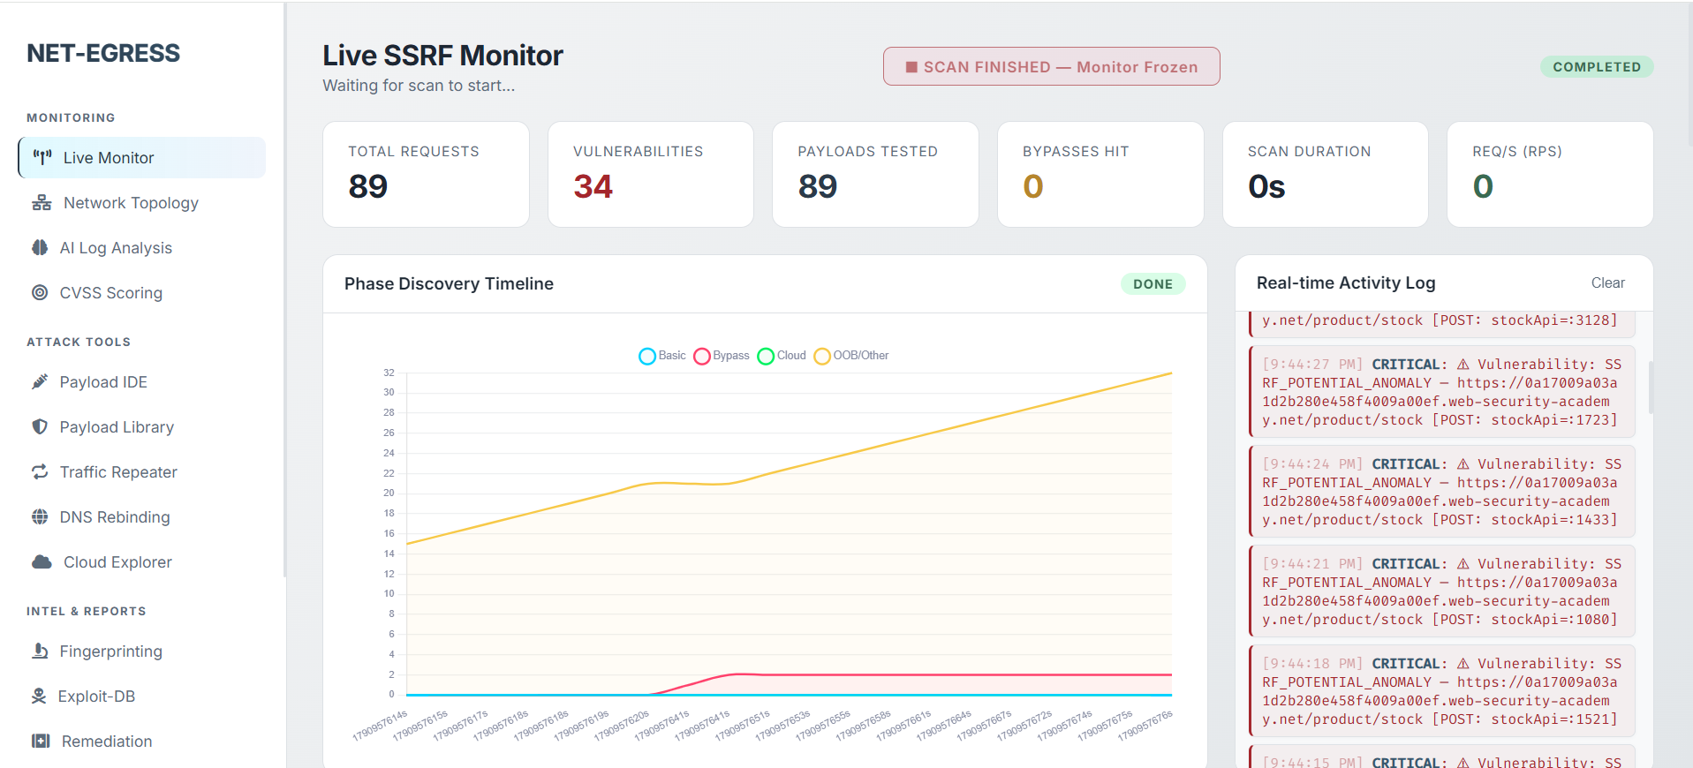Click the Live SSRF Monitor heading
Image resolution: width=1693 pixels, height=768 pixels.
coord(442,56)
